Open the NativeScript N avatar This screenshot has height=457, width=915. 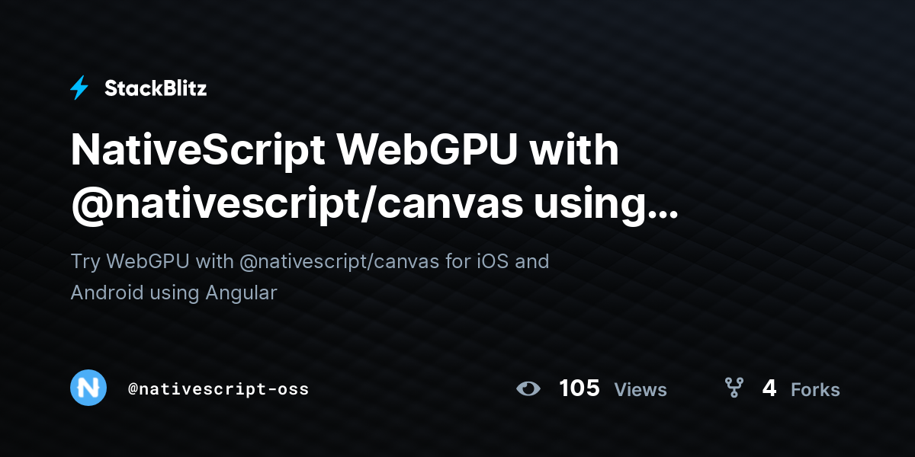(x=88, y=388)
